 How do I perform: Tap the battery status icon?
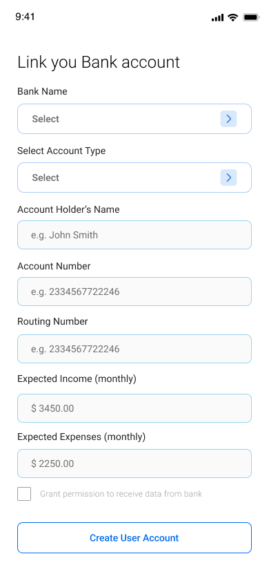tap(251, 17)
